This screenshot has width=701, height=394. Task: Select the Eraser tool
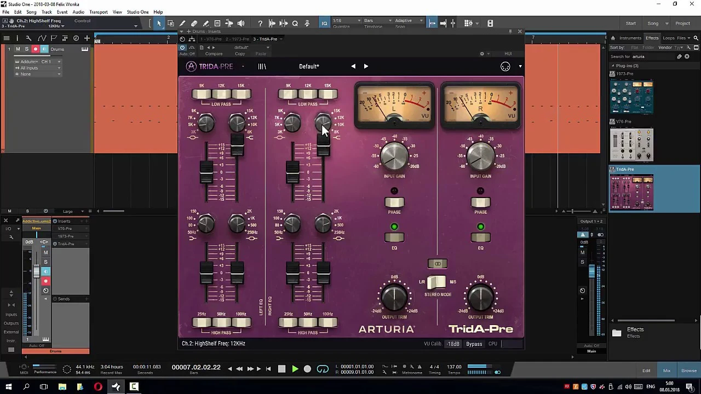(x=194, y=24)
